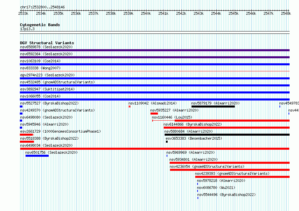Click the 2545k ruler position
Screen dimensions: 299x211
point(233,13)
